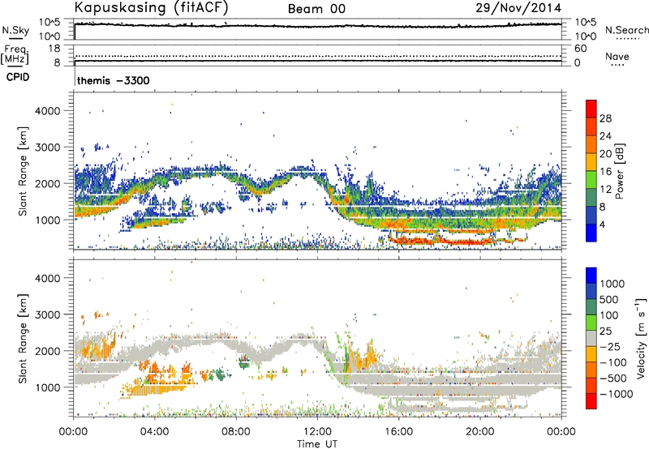Click the 'Power [dB]' color bar label
The height and width of the screenshot is (449, 649).
click(620, 171)
